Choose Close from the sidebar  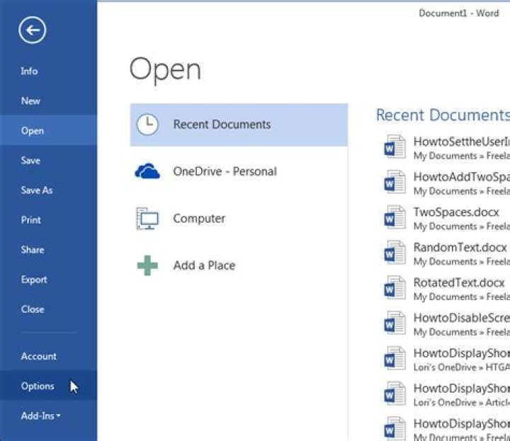pos(48,309)
